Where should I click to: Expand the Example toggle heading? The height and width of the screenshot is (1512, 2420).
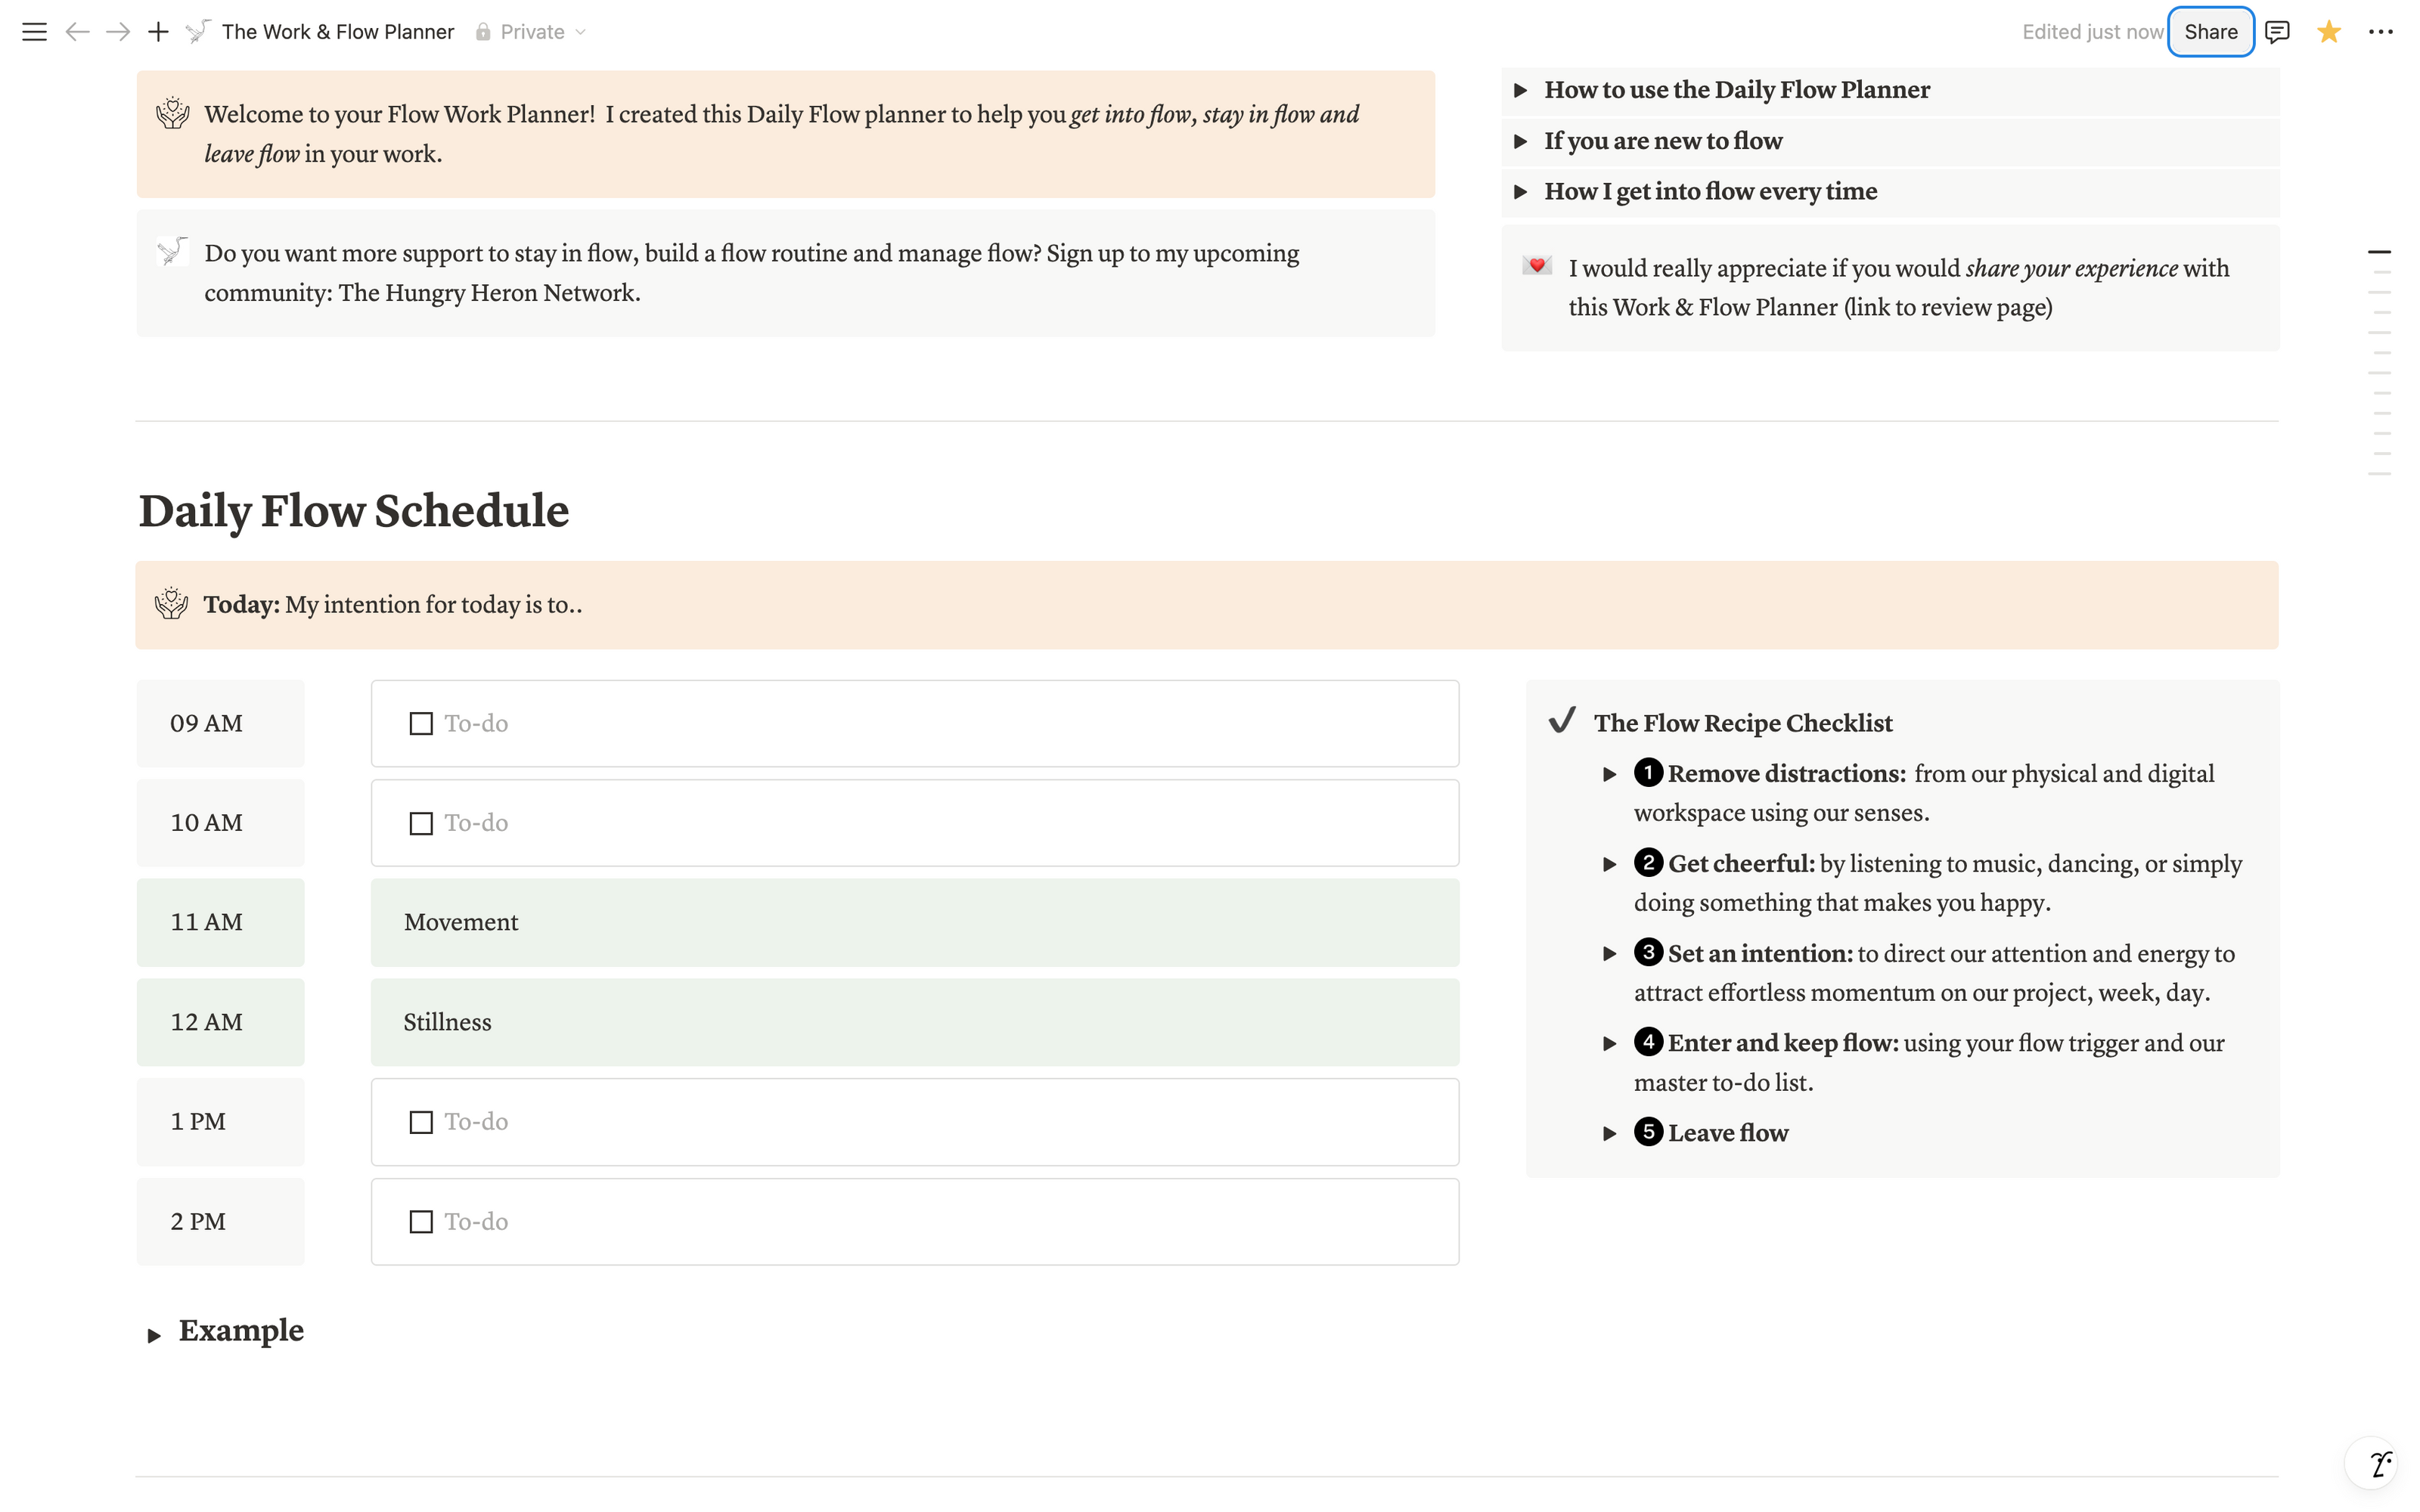154,1335
